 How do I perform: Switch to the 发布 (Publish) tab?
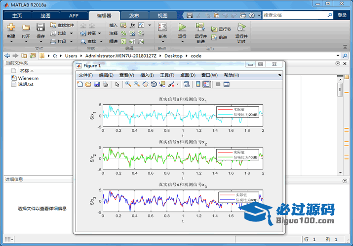click(134, 16)
